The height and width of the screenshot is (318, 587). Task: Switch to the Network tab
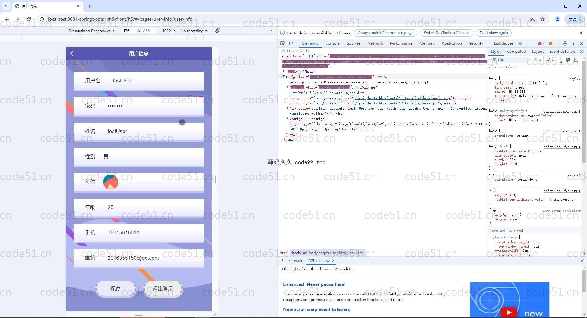point(375,43)
